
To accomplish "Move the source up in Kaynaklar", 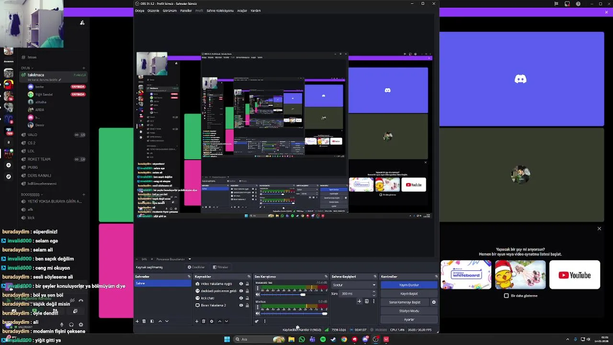I will (220, 321).
